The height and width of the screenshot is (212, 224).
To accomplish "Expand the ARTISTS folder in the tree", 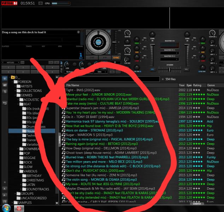I will [15, 86].
